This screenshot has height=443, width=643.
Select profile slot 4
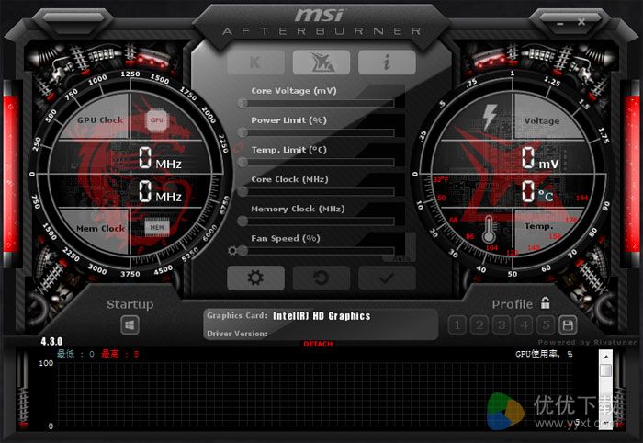[524, 325]
